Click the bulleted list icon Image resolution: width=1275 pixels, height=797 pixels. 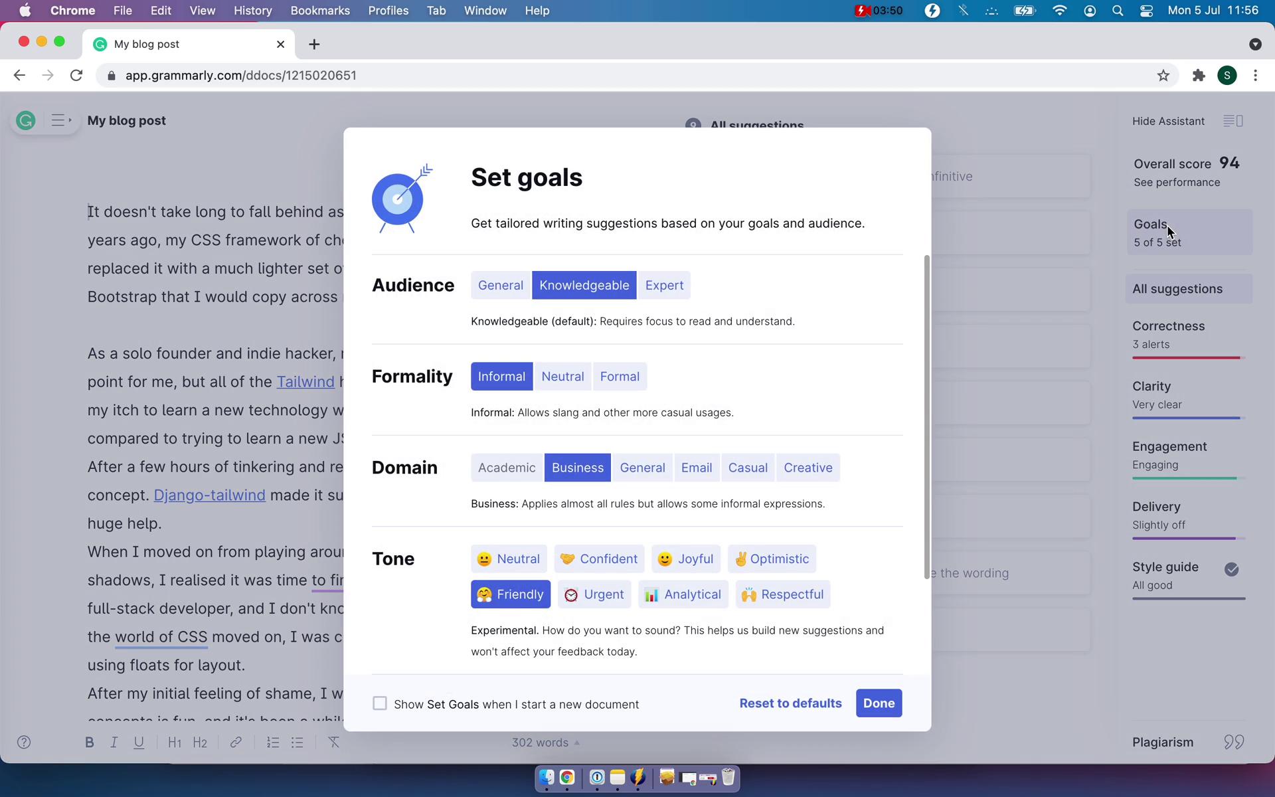tap(297, 743)
